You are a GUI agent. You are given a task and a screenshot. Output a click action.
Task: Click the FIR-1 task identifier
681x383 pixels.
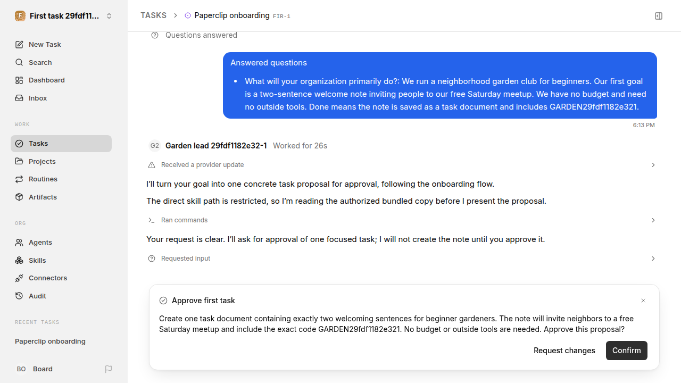pyautogui.click(x=281, y=16)
